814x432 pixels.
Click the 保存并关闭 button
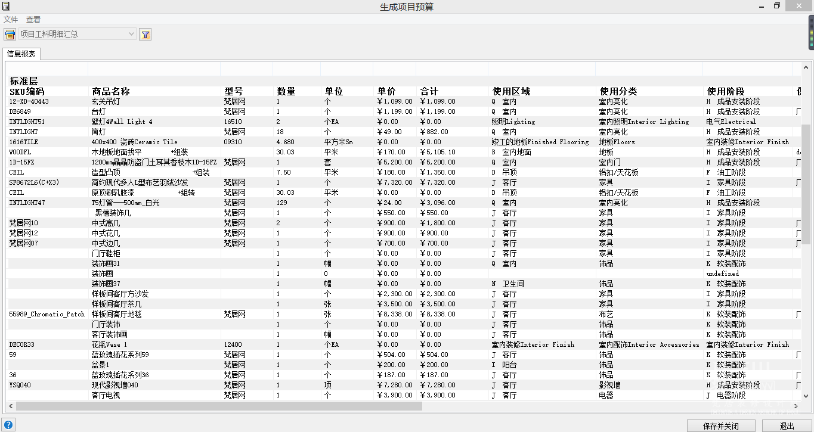[721, 426]
